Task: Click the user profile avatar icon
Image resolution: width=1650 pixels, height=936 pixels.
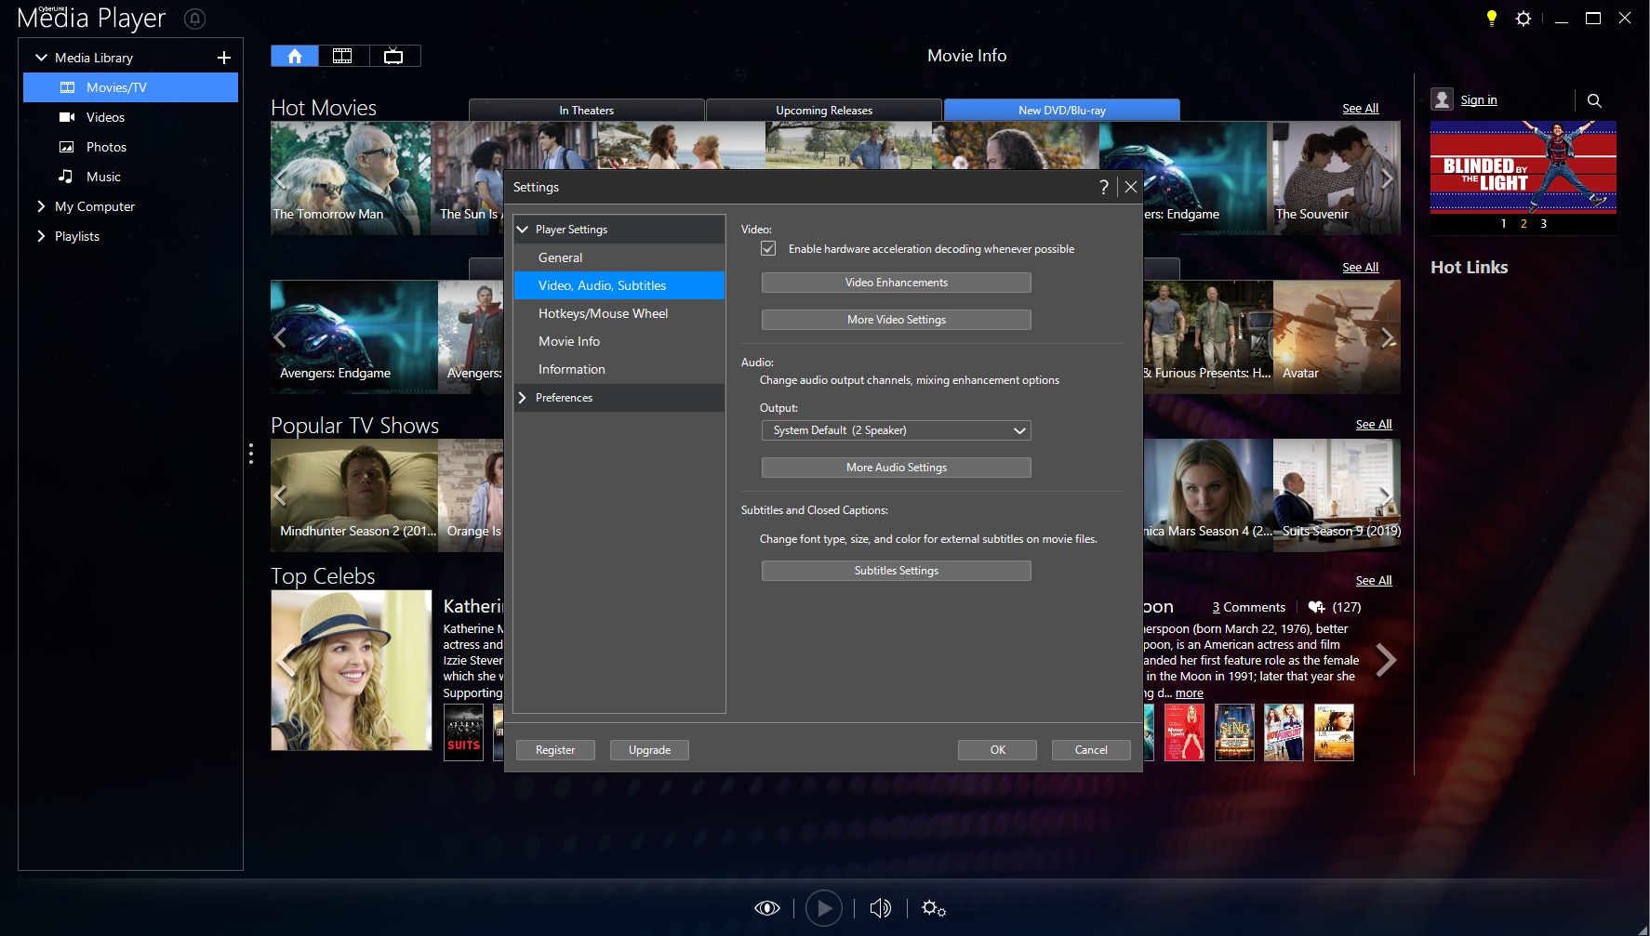Action: (1442, 99)
